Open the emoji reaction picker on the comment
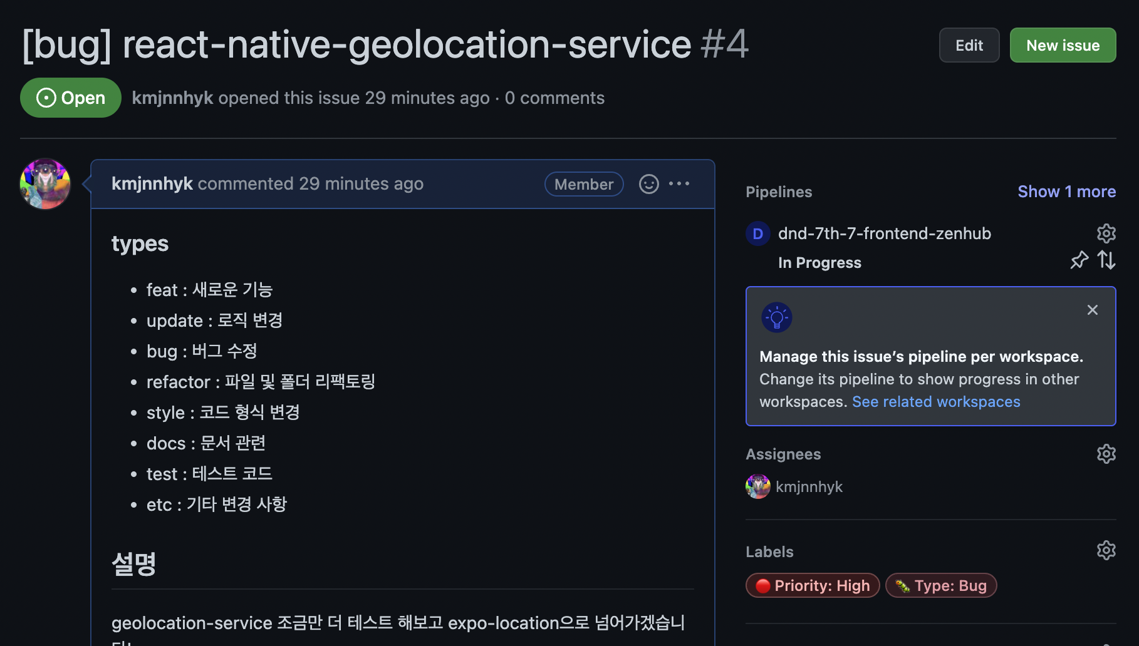 [648, 183]
